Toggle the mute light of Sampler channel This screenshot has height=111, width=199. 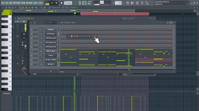pos(32,30)
